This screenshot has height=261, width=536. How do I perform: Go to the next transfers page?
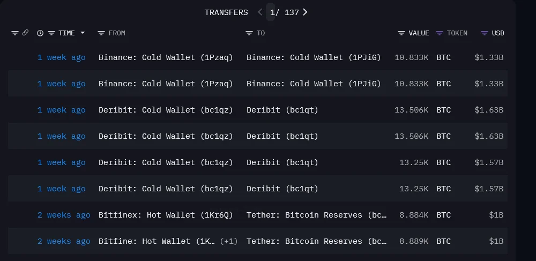[x=306, y=12]
